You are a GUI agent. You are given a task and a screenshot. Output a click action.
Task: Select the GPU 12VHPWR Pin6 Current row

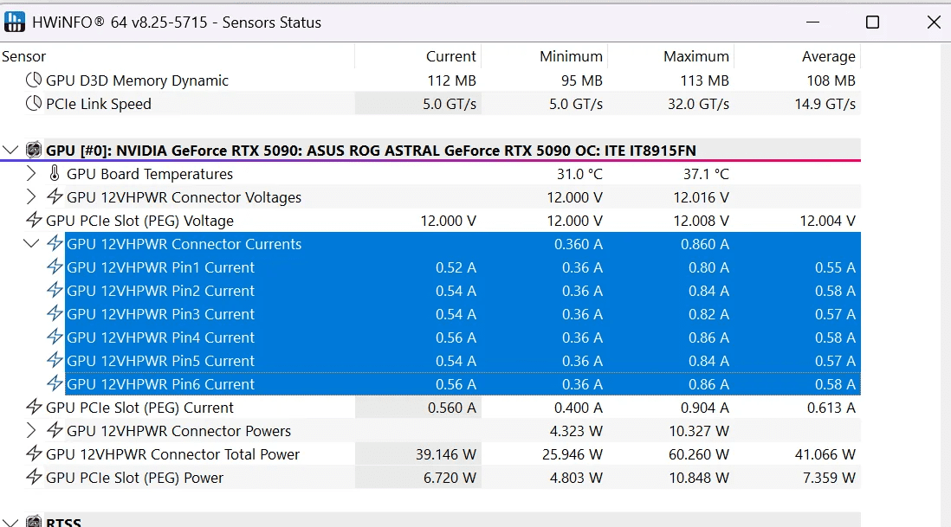click(x=160, y=384)
